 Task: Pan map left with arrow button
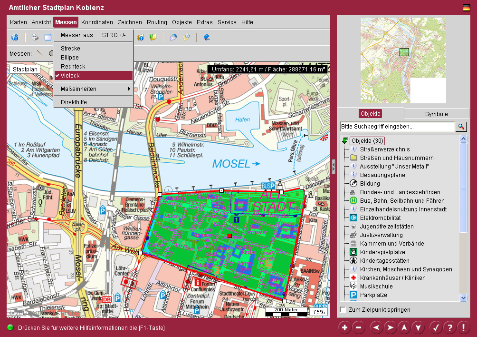point(376,327)
